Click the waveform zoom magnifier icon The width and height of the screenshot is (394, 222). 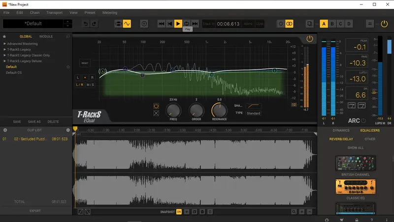tap(294, 212)
